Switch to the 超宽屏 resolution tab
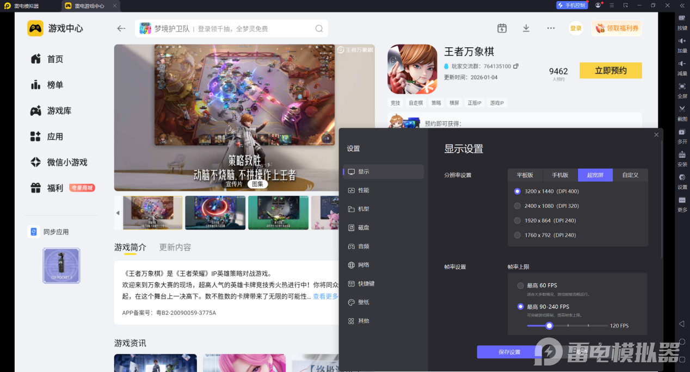 point(595,175)
